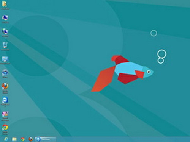Viewport: 190px width, 142px height.
Task: Open Internet Explorer from the taskbar
Action: coord(6,139)
